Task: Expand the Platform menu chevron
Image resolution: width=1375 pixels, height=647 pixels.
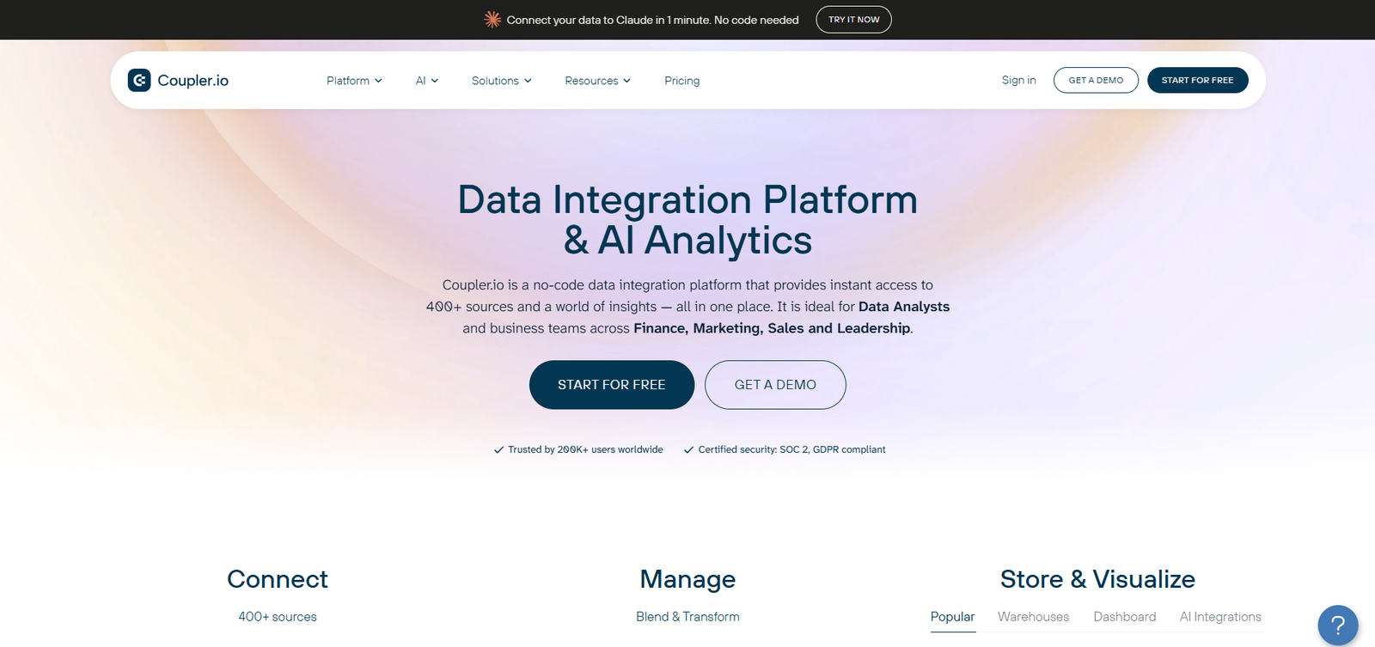Action: click(x=378, y=81)
